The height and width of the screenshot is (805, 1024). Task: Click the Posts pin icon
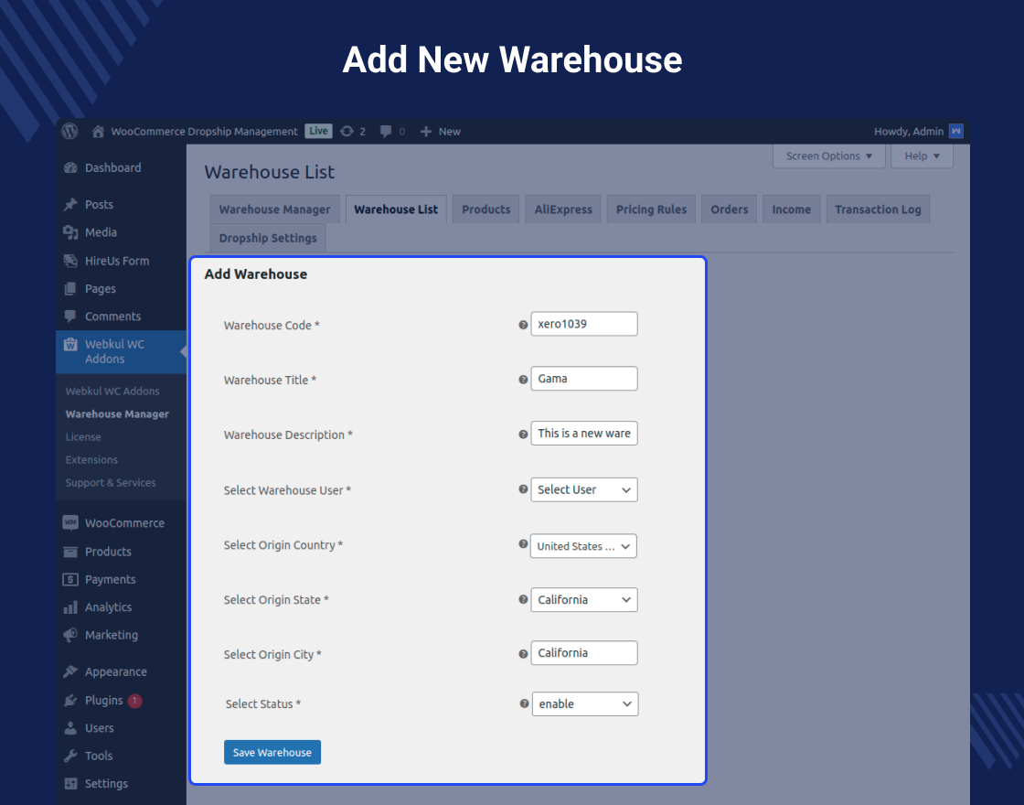point(70,205)
